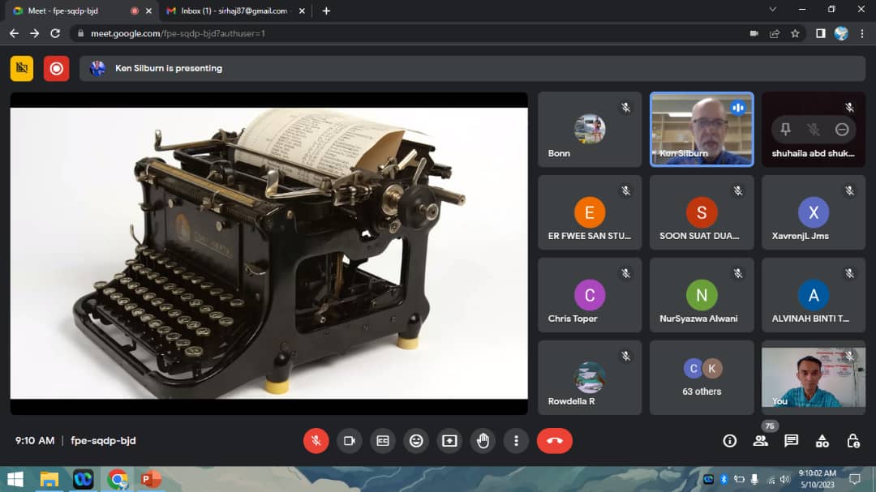Open the Activities panel

(822, 441)
